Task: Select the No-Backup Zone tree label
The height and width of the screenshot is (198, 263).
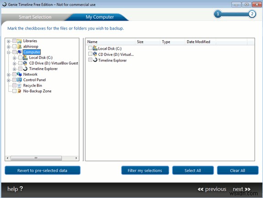Action: coord(37,91)
